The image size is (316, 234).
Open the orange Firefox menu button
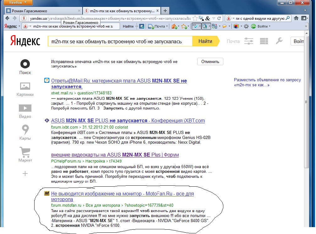[18, 3]
